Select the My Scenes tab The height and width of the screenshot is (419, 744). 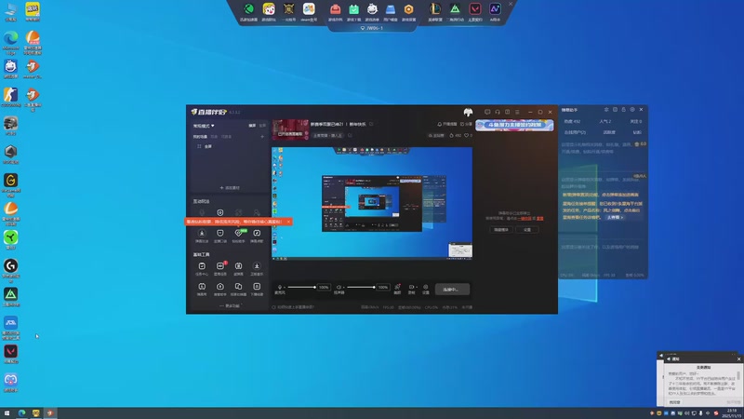coord(200,137)
